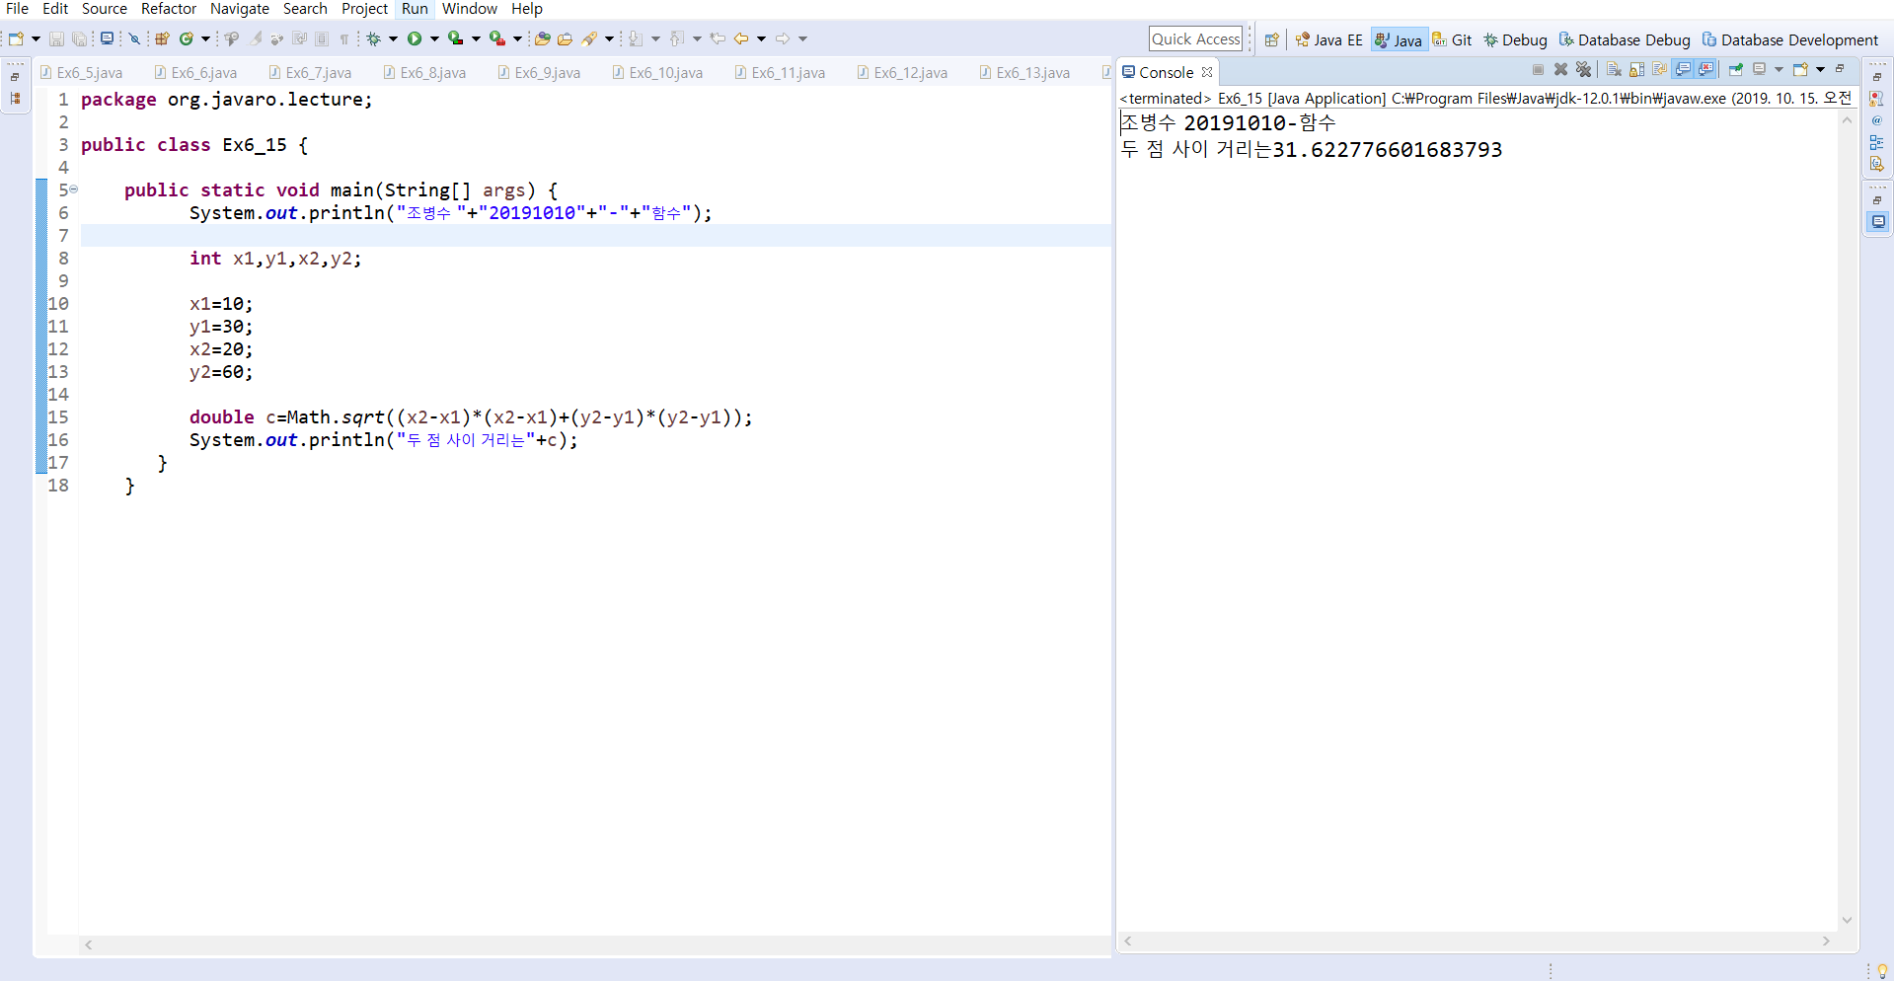The width and height of the screenshot is (1894, 981).
Task: Toggle Skip All Breakpoints
Action: [135, 38]
